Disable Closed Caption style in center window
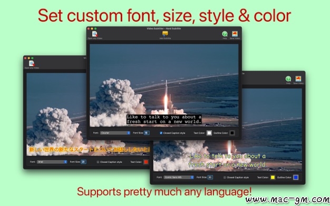 click(x=161, y=133)
